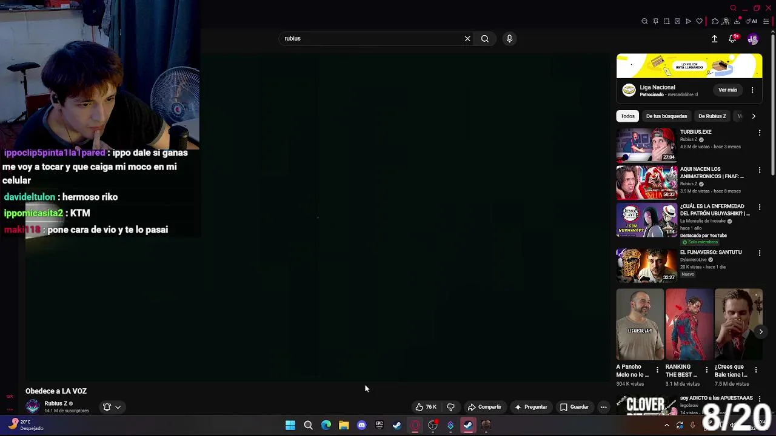
Task: Dislike the video
Action: click(450, 407)
